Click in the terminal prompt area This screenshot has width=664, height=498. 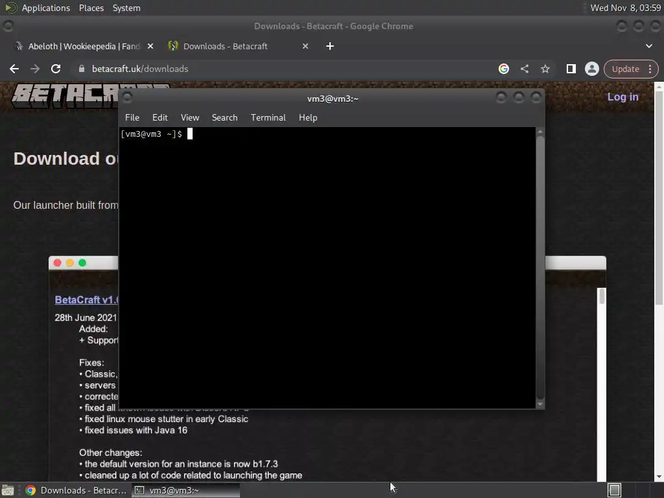coord(327,268)
